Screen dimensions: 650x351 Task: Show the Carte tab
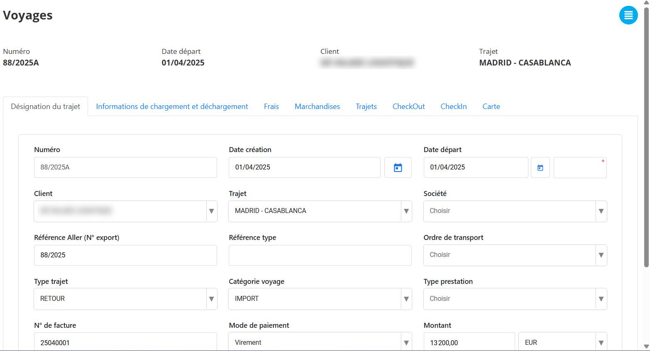tap(491, 107)
